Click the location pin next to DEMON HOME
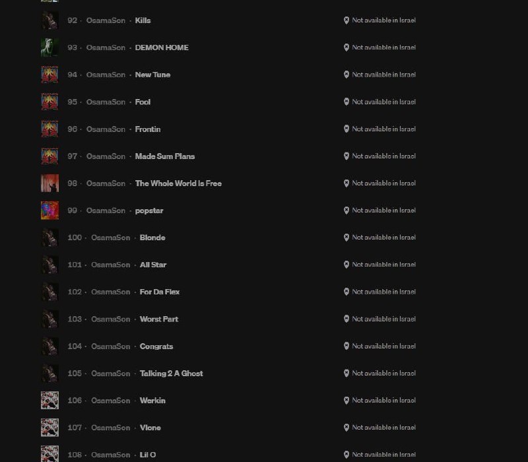The height and width of the screenshot is (462, 528). (x=346, y=48)
